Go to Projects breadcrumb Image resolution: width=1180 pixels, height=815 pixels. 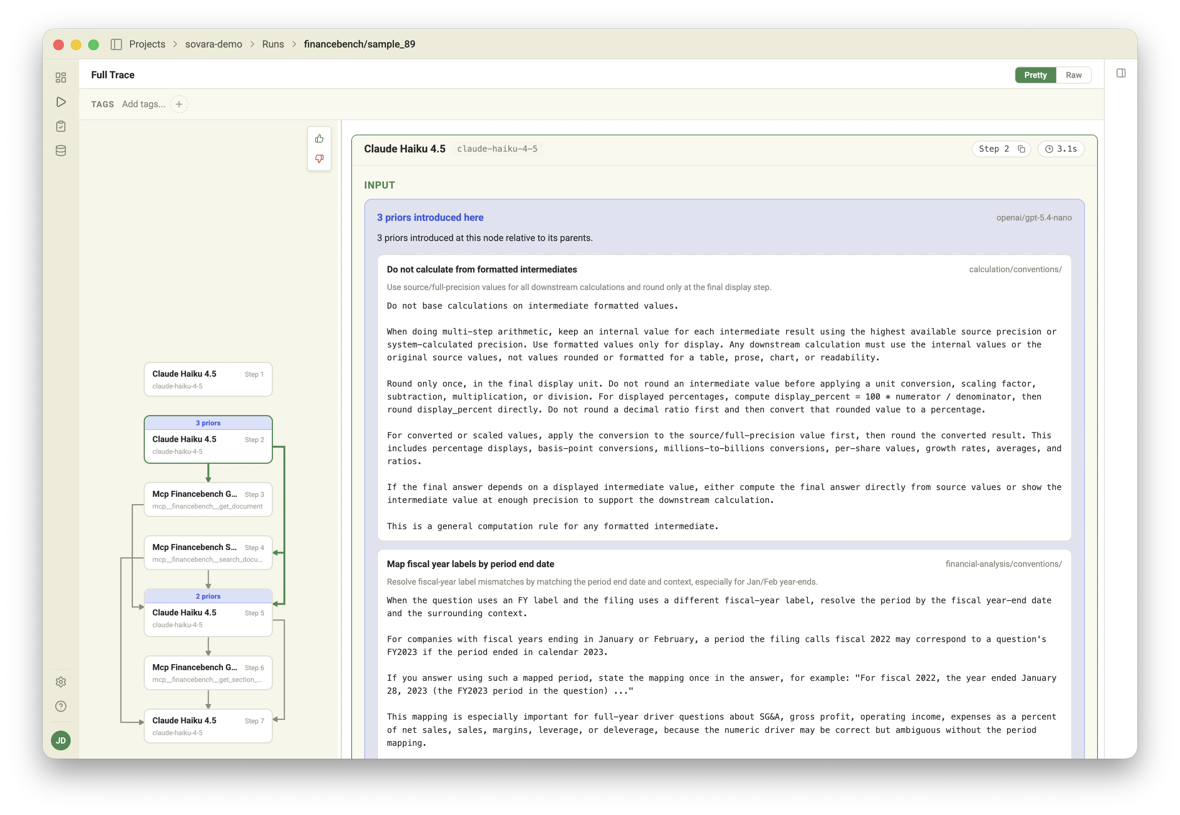click(147, 44)
